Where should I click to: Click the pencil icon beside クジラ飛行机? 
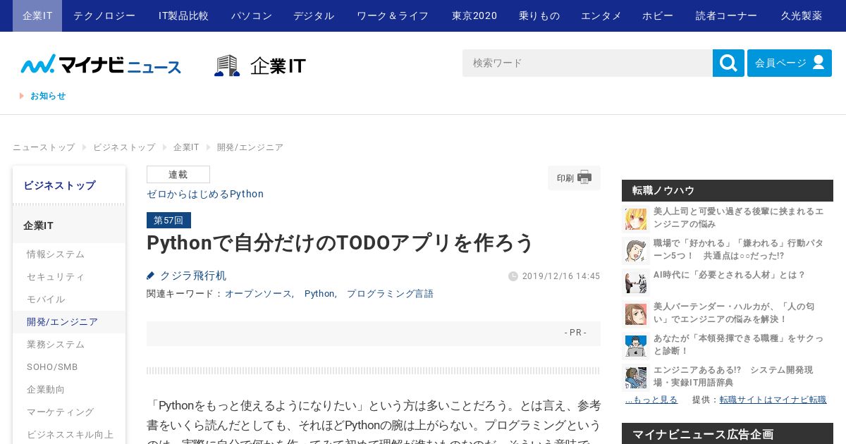click(x=150, y=276)
